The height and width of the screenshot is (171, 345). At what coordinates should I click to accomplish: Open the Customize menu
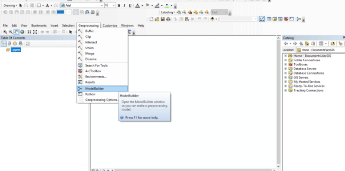point(110,26)
